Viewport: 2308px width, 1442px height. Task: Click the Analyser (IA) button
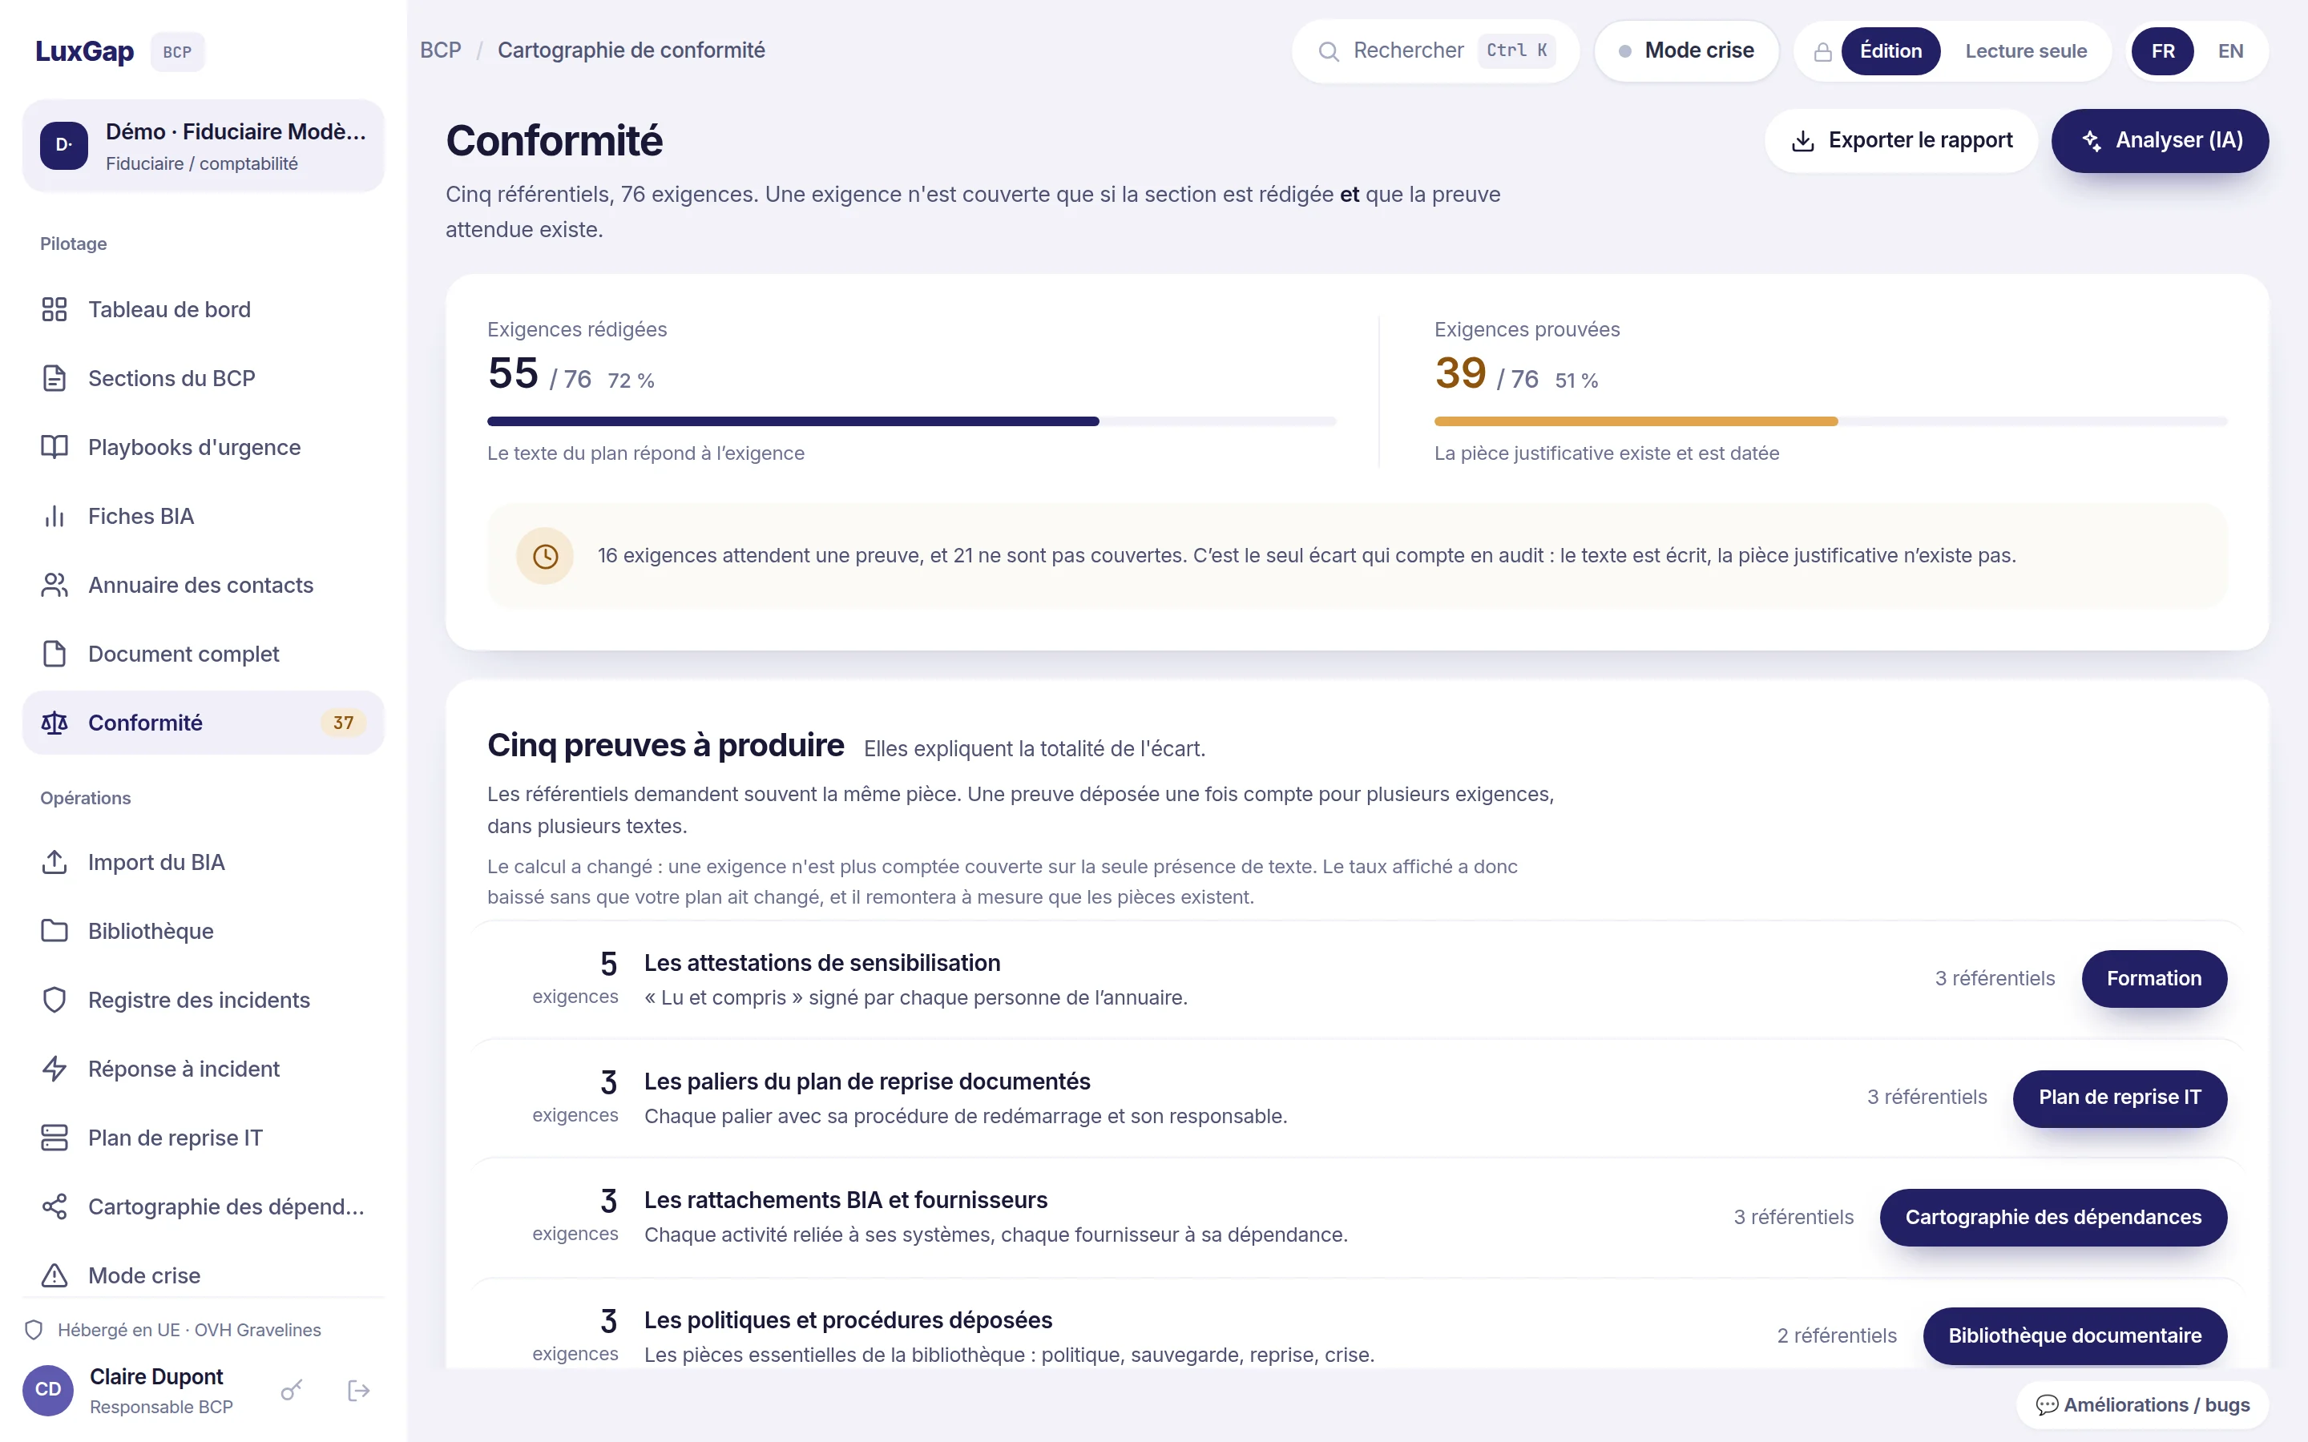[x=2159, y=140]
